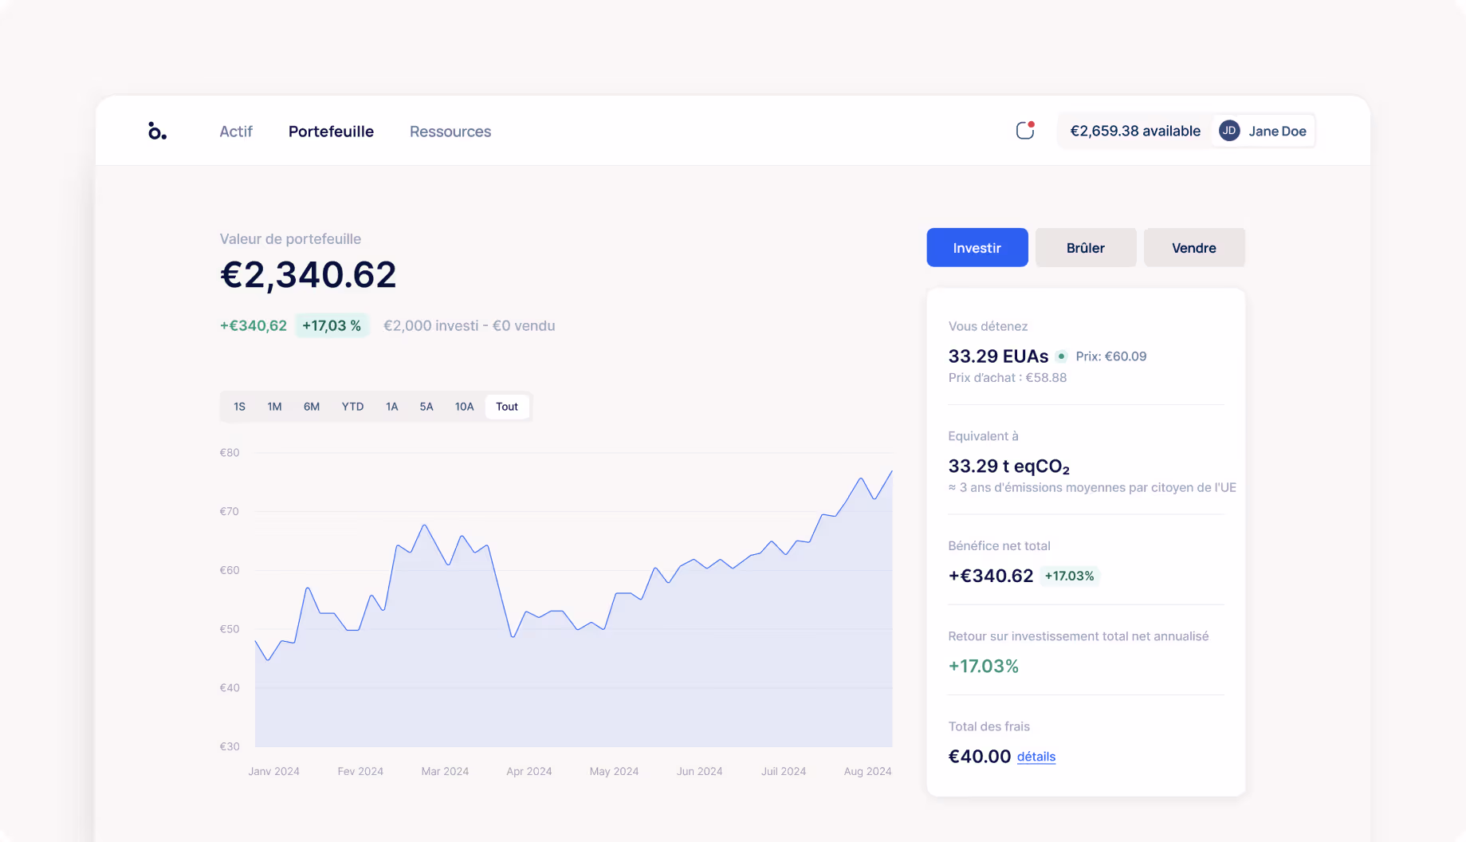Viewport: 1466px width, 842px height.
Task: Click the Investir button
Action: click(977, 248)
